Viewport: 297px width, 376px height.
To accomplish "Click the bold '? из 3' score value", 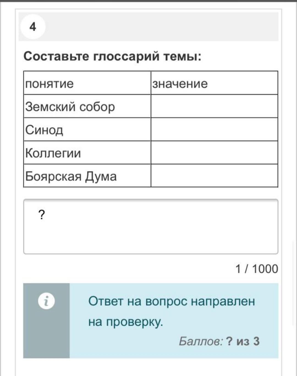I will (x=243, y=341).
